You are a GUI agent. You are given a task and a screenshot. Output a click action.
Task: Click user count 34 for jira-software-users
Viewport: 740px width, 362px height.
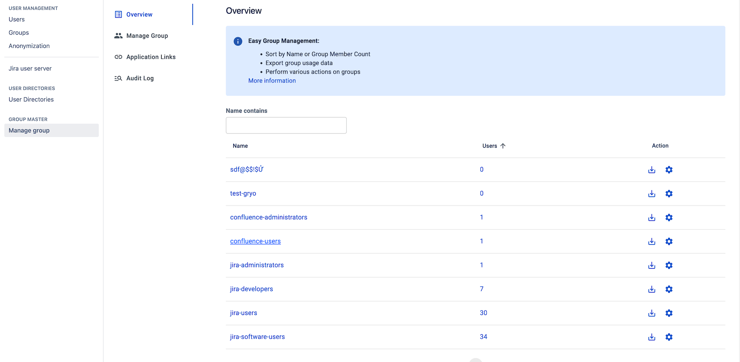(483, 337)
